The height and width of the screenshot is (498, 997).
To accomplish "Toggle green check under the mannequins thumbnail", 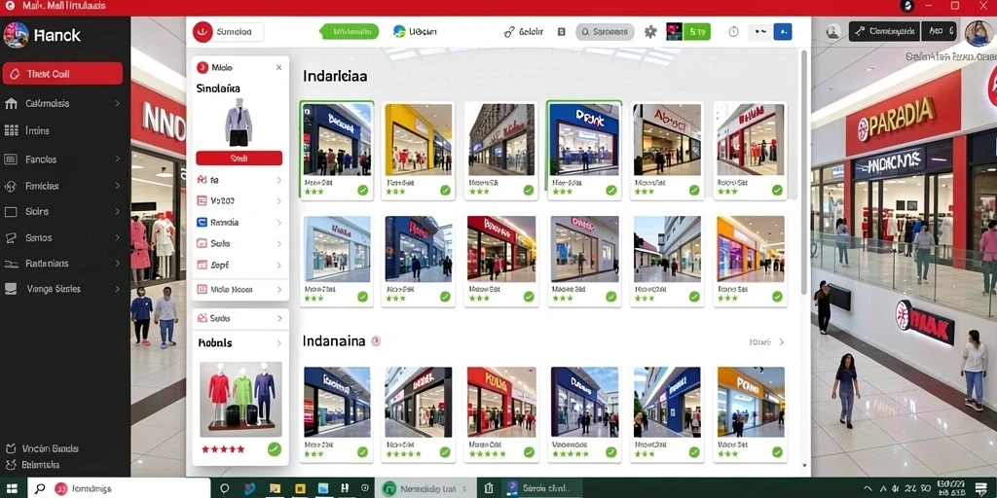I will click(274, 449).
